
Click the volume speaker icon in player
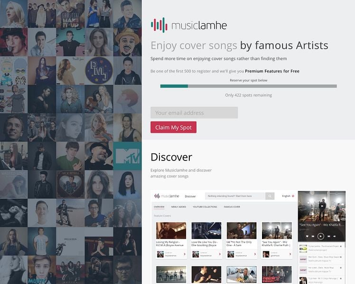coord(335,236)
